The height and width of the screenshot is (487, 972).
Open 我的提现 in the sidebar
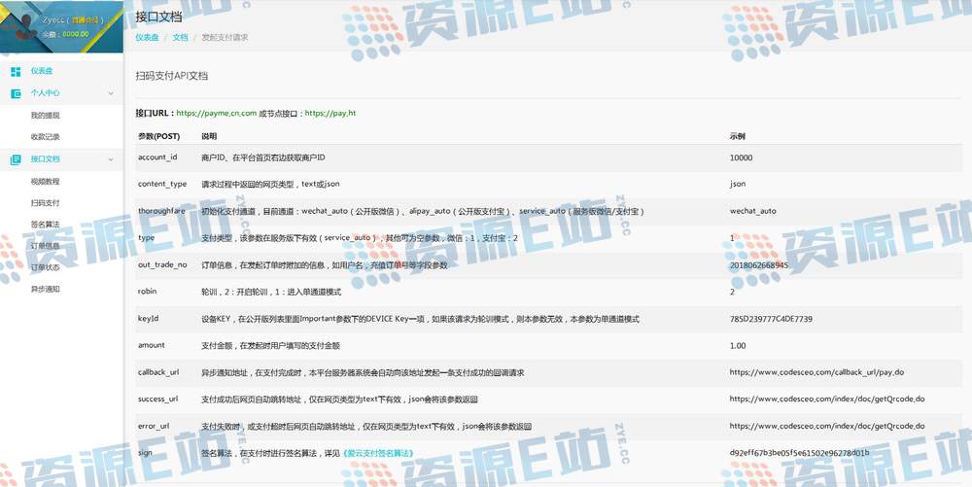(x=46, y=116)
